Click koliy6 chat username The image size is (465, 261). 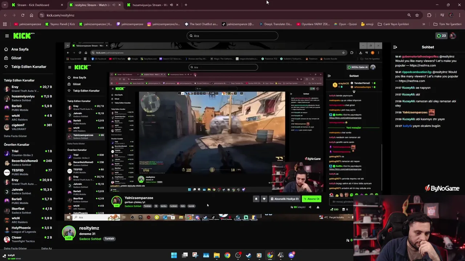click(407, 126)
